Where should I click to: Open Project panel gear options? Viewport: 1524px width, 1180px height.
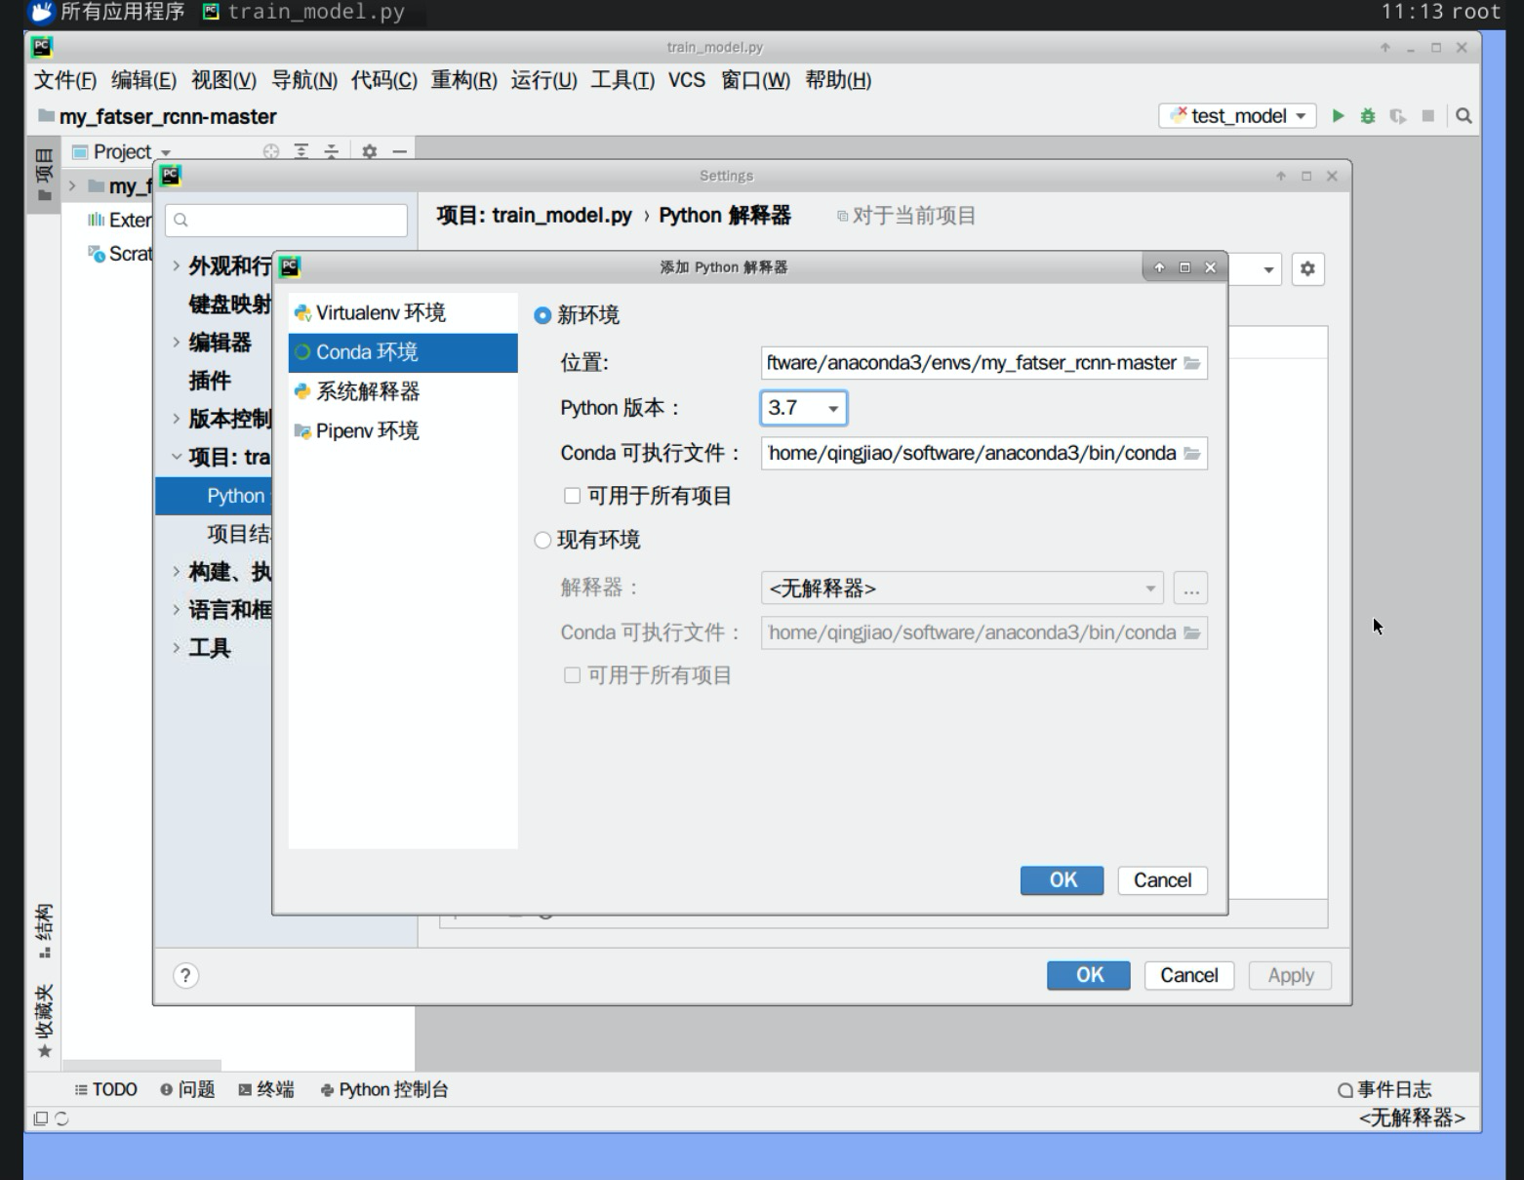click(369, 151)
